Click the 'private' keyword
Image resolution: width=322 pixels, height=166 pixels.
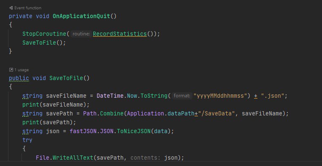[21, 16]
